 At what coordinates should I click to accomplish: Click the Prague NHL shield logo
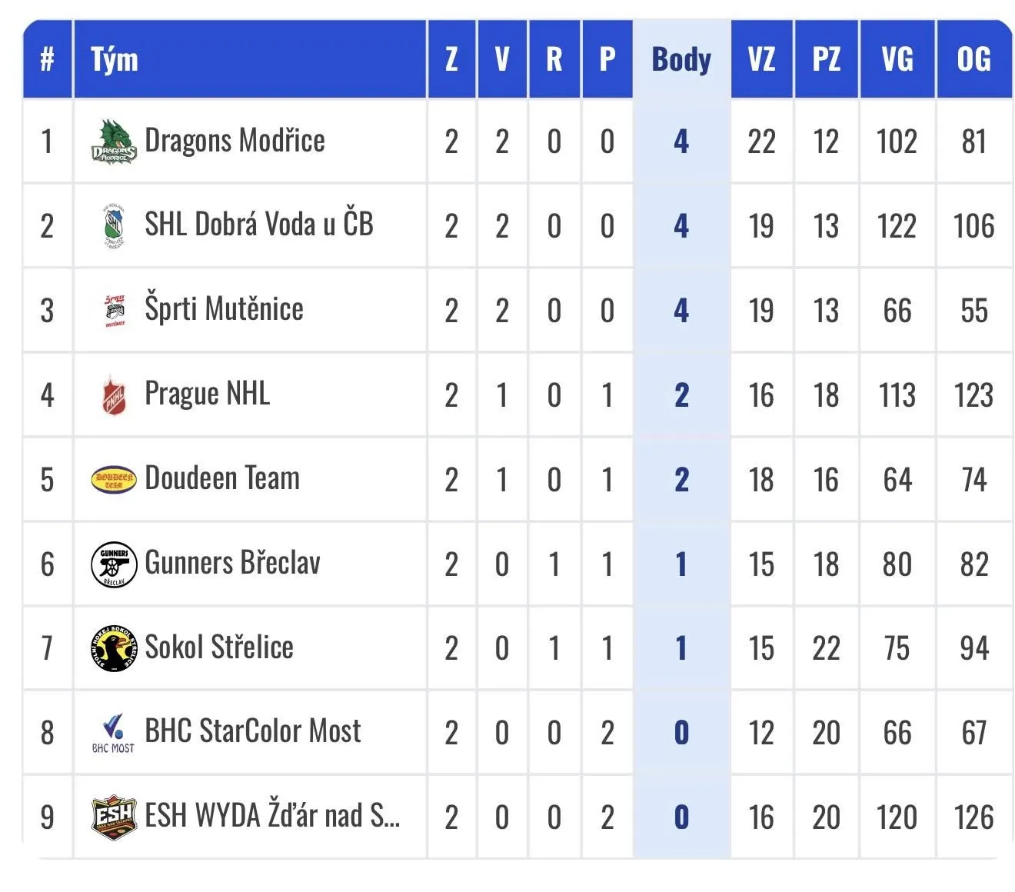coord(114,395)
